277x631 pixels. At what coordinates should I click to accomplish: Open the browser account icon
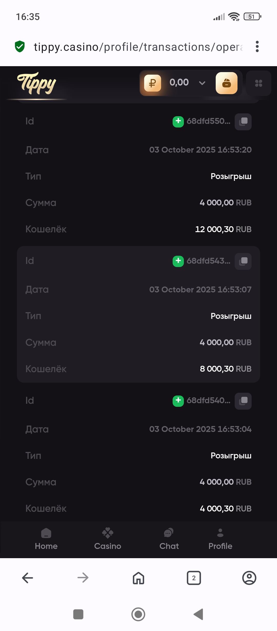[x=249, y=578]
